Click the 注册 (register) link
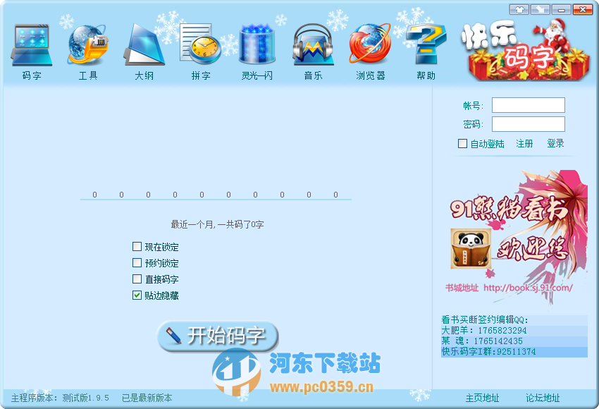 524,143
